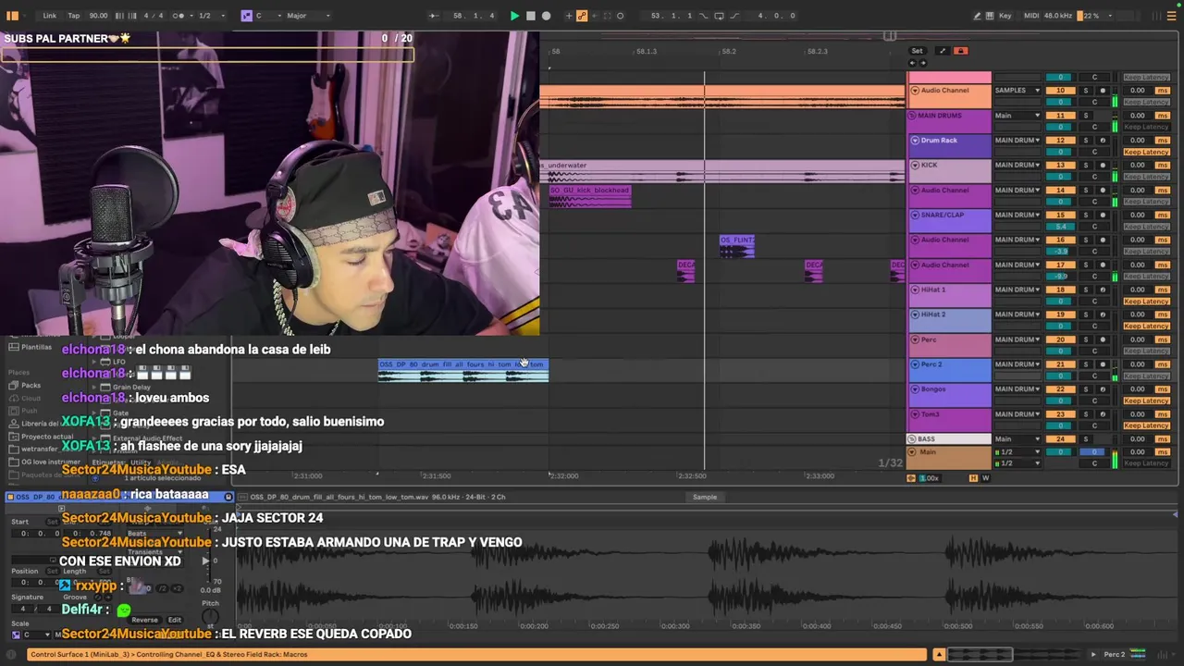This screenshot has width=1184, height=666.
Task: Click the time signature 4 / 4 field
Action: coord(153,16)
